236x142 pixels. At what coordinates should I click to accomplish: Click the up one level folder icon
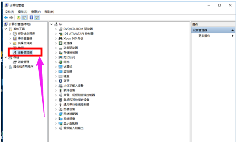19,18
